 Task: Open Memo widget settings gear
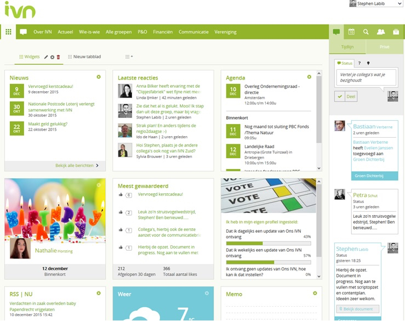tap(315, 293)
